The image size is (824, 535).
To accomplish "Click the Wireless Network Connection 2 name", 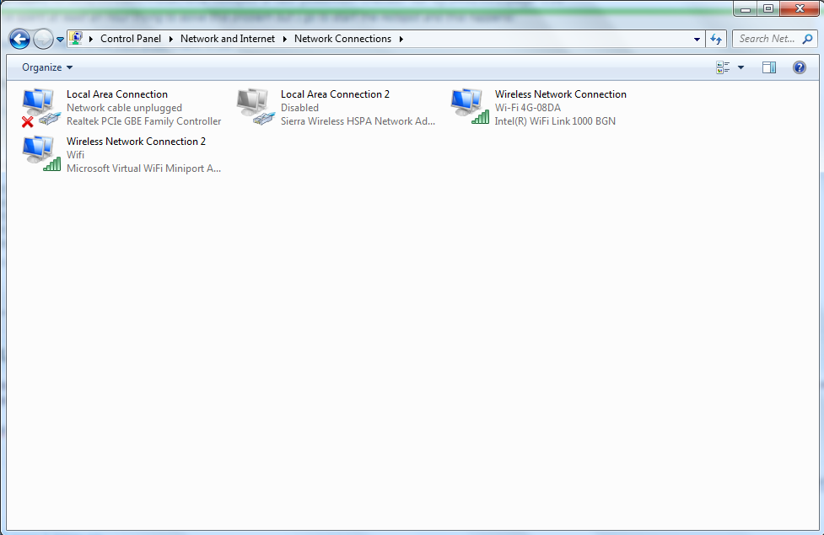I will click(136, 142).
